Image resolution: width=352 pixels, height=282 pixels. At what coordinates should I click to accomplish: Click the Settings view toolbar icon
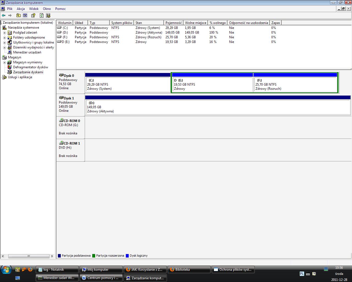48,15
